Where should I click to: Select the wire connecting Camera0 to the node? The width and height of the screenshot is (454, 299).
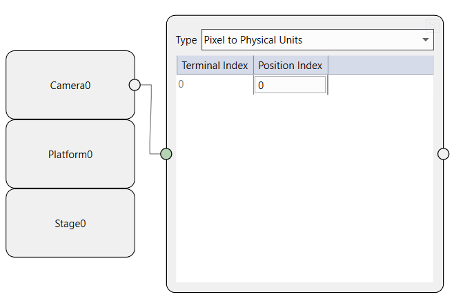pyautogui.click(x=150, y=121)
